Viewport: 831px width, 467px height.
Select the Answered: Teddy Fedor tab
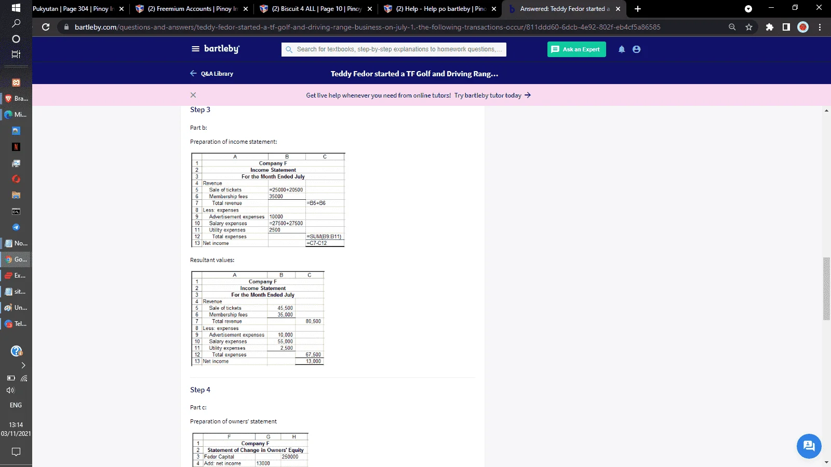[x=564, y=9]
